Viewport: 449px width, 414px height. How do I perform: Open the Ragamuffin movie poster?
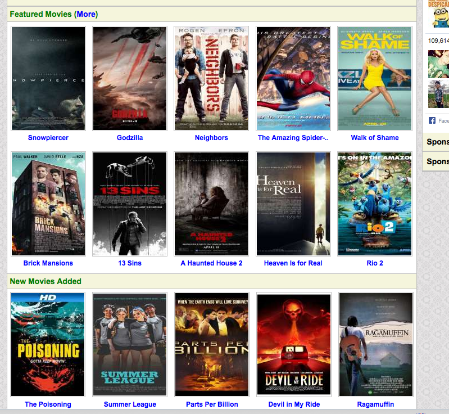[376, 344]
